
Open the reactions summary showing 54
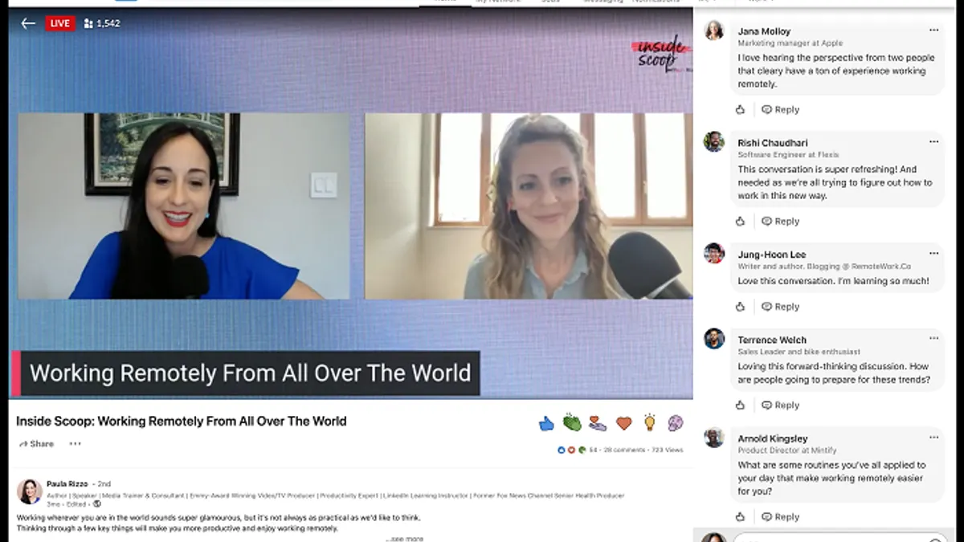tap(577, 450)
